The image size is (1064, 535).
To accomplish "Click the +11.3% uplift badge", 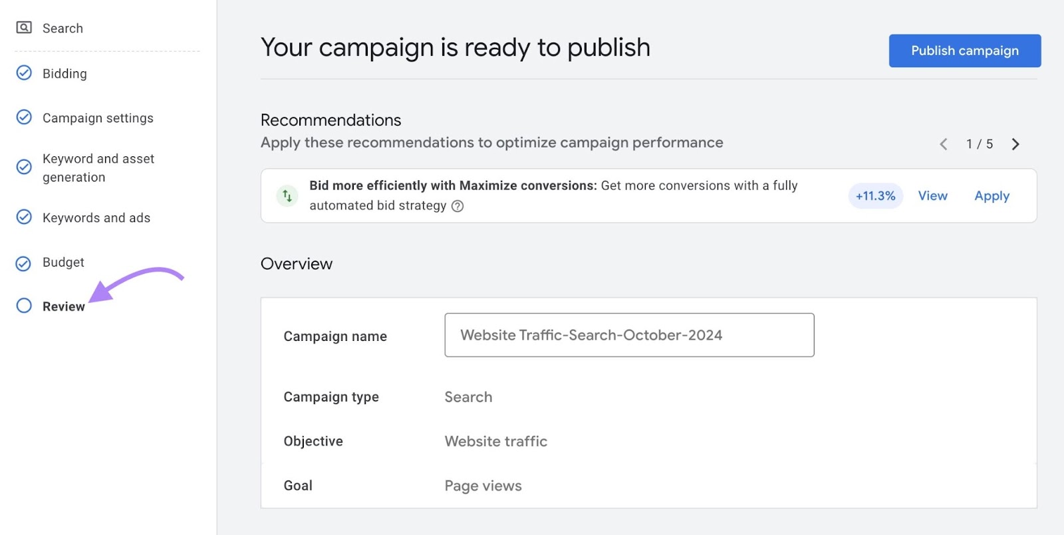I will (874, 195).
